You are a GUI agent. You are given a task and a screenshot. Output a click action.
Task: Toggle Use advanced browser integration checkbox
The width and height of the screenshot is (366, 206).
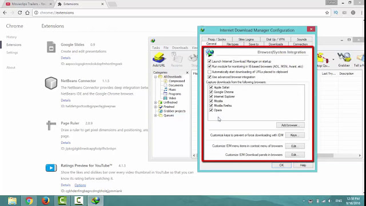click(x=209, y=77)
